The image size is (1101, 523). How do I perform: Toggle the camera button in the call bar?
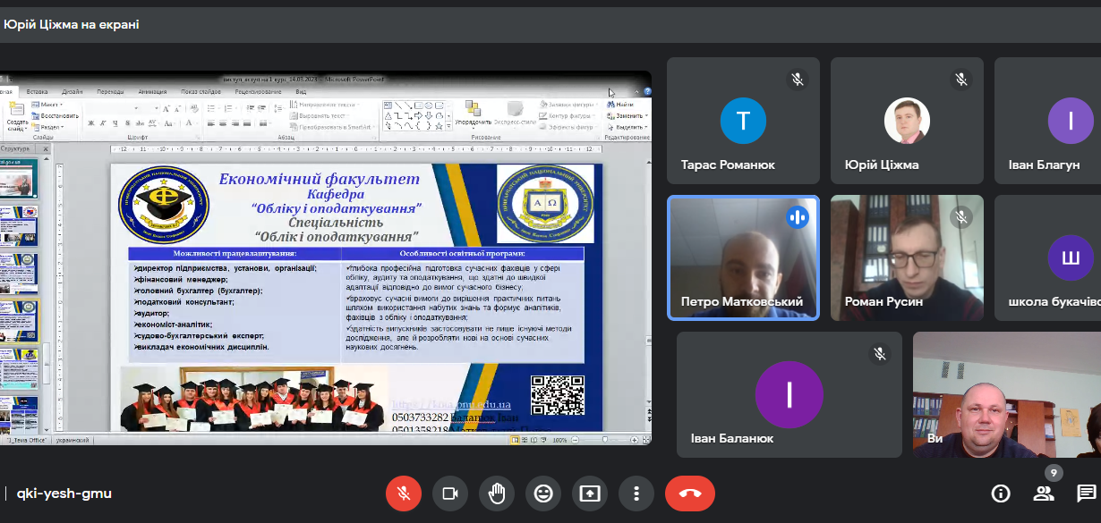coord(450,493)
